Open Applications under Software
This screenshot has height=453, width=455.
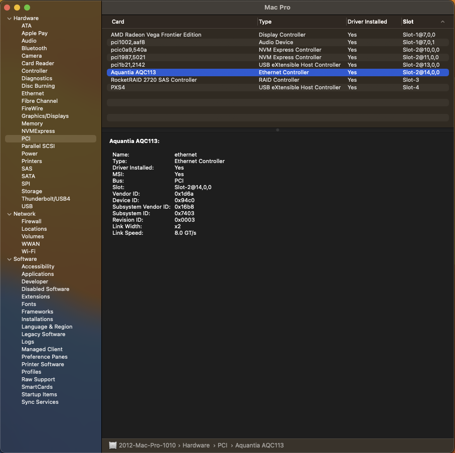[38, 274]
